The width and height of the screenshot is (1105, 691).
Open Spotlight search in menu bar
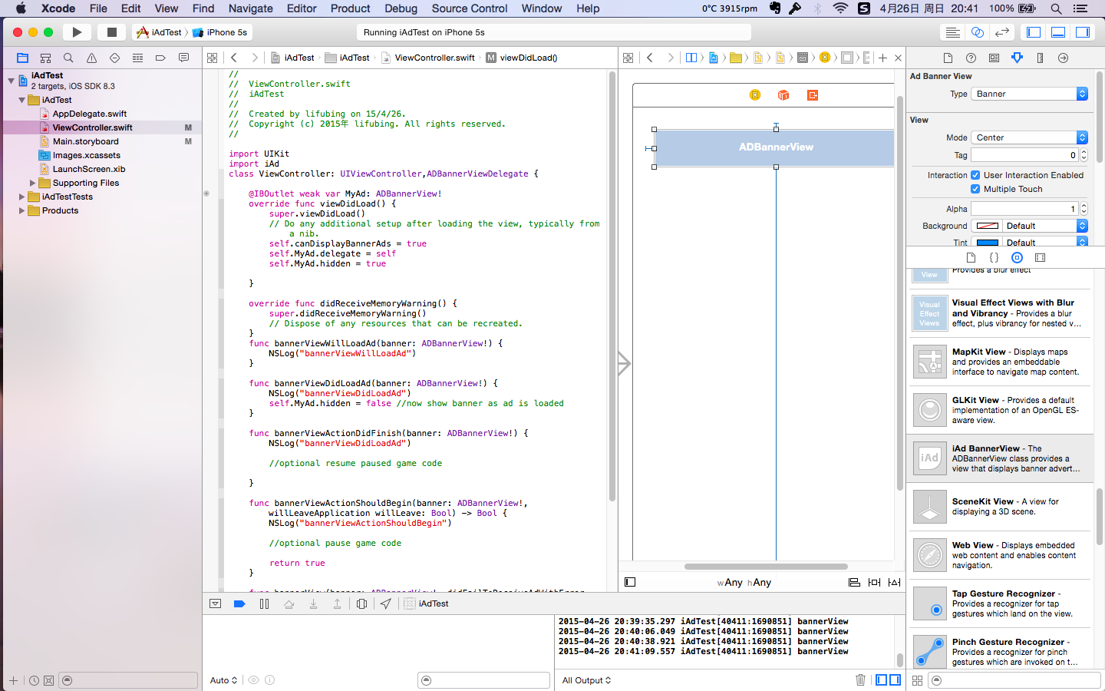tap(1056, 8)
